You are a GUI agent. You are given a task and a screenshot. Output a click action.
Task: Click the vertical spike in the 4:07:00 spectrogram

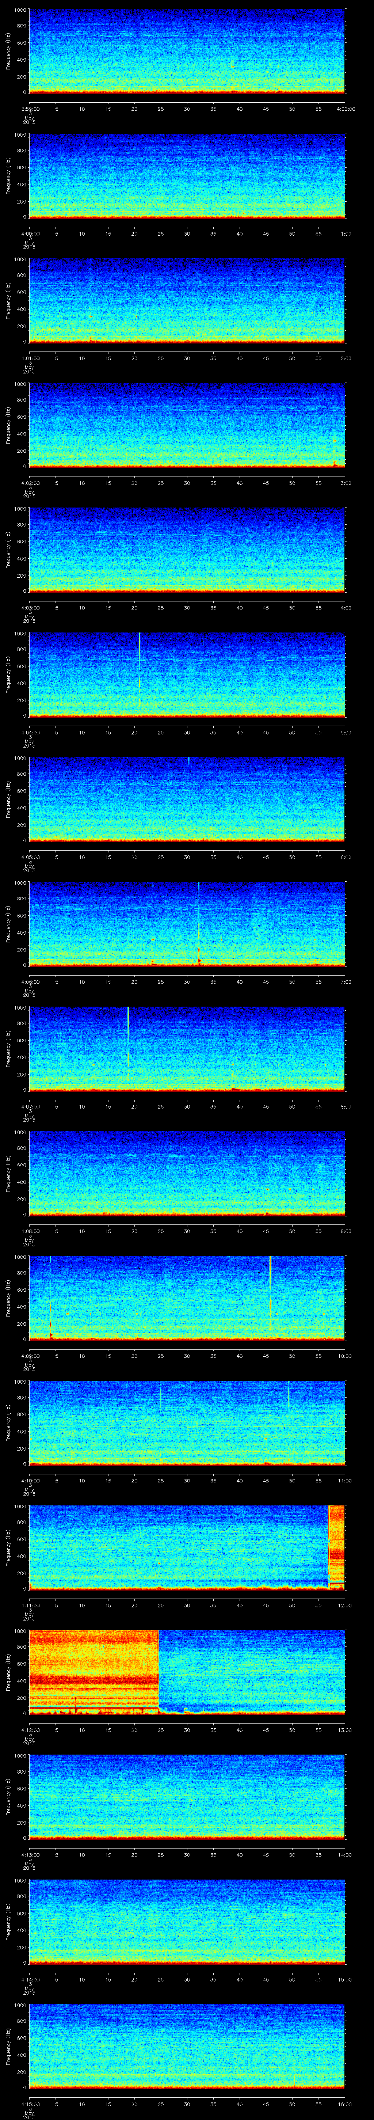128,1037
